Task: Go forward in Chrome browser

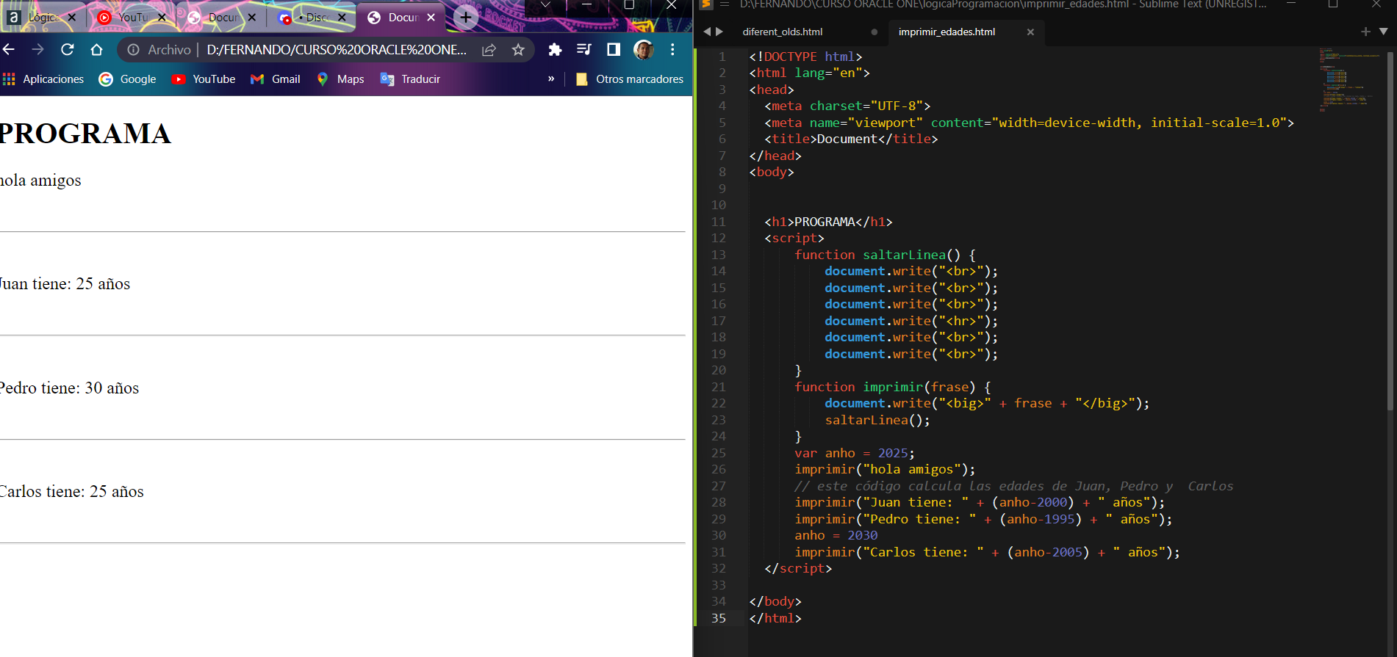Action: [x=38, y=49]
